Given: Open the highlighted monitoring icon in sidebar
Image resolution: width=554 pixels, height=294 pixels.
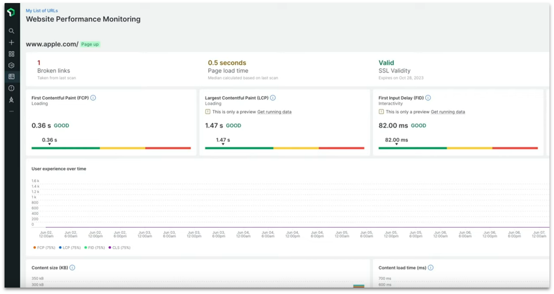Looking at the screenshot, I should point(11,76).
